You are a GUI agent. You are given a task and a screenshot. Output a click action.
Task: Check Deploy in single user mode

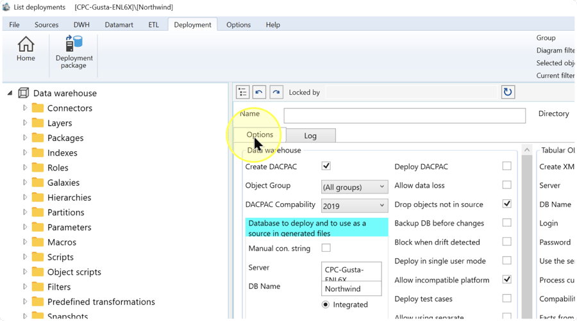coord(506,260)
